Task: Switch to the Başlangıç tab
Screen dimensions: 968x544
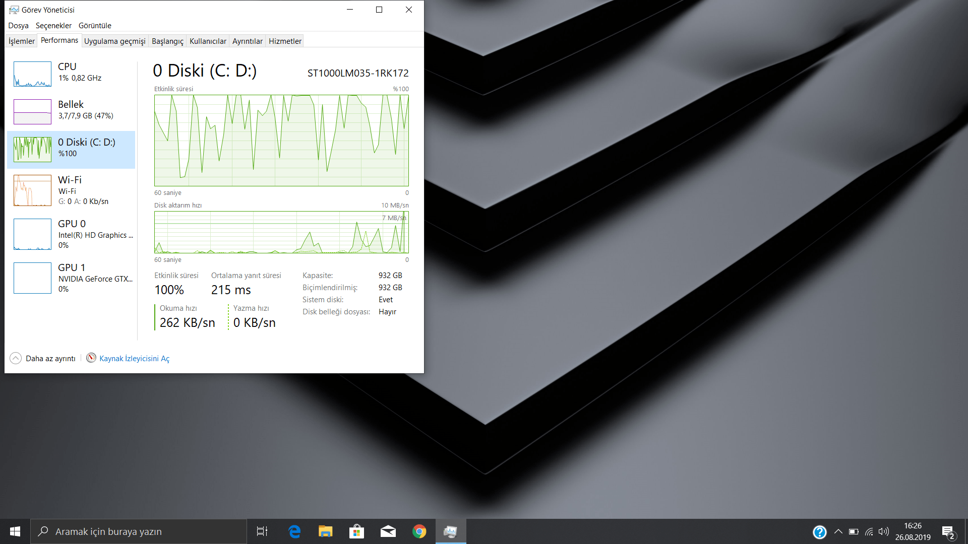Action: pyautogui.click(x=167, y=41)
